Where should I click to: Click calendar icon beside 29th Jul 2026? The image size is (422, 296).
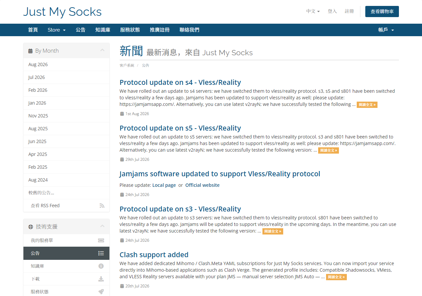click(122, 160)
